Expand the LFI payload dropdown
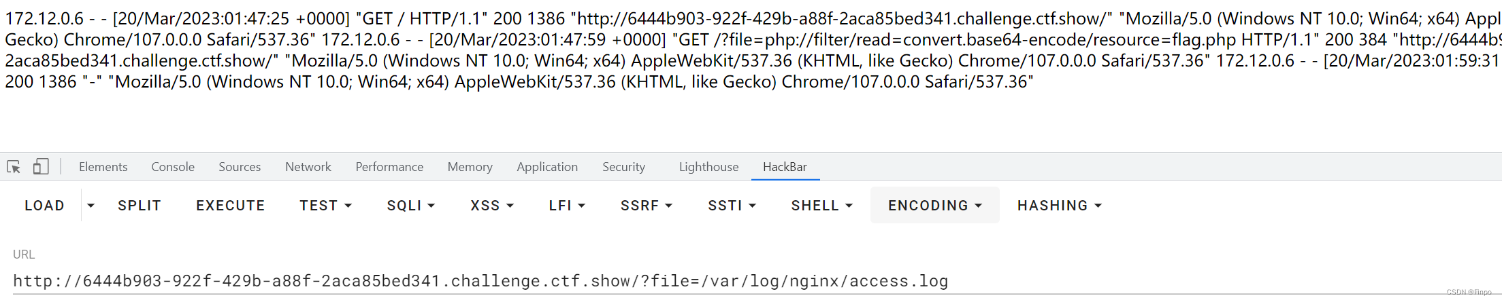The width and height of the screenshot is (1502, 302). [567, 206]
